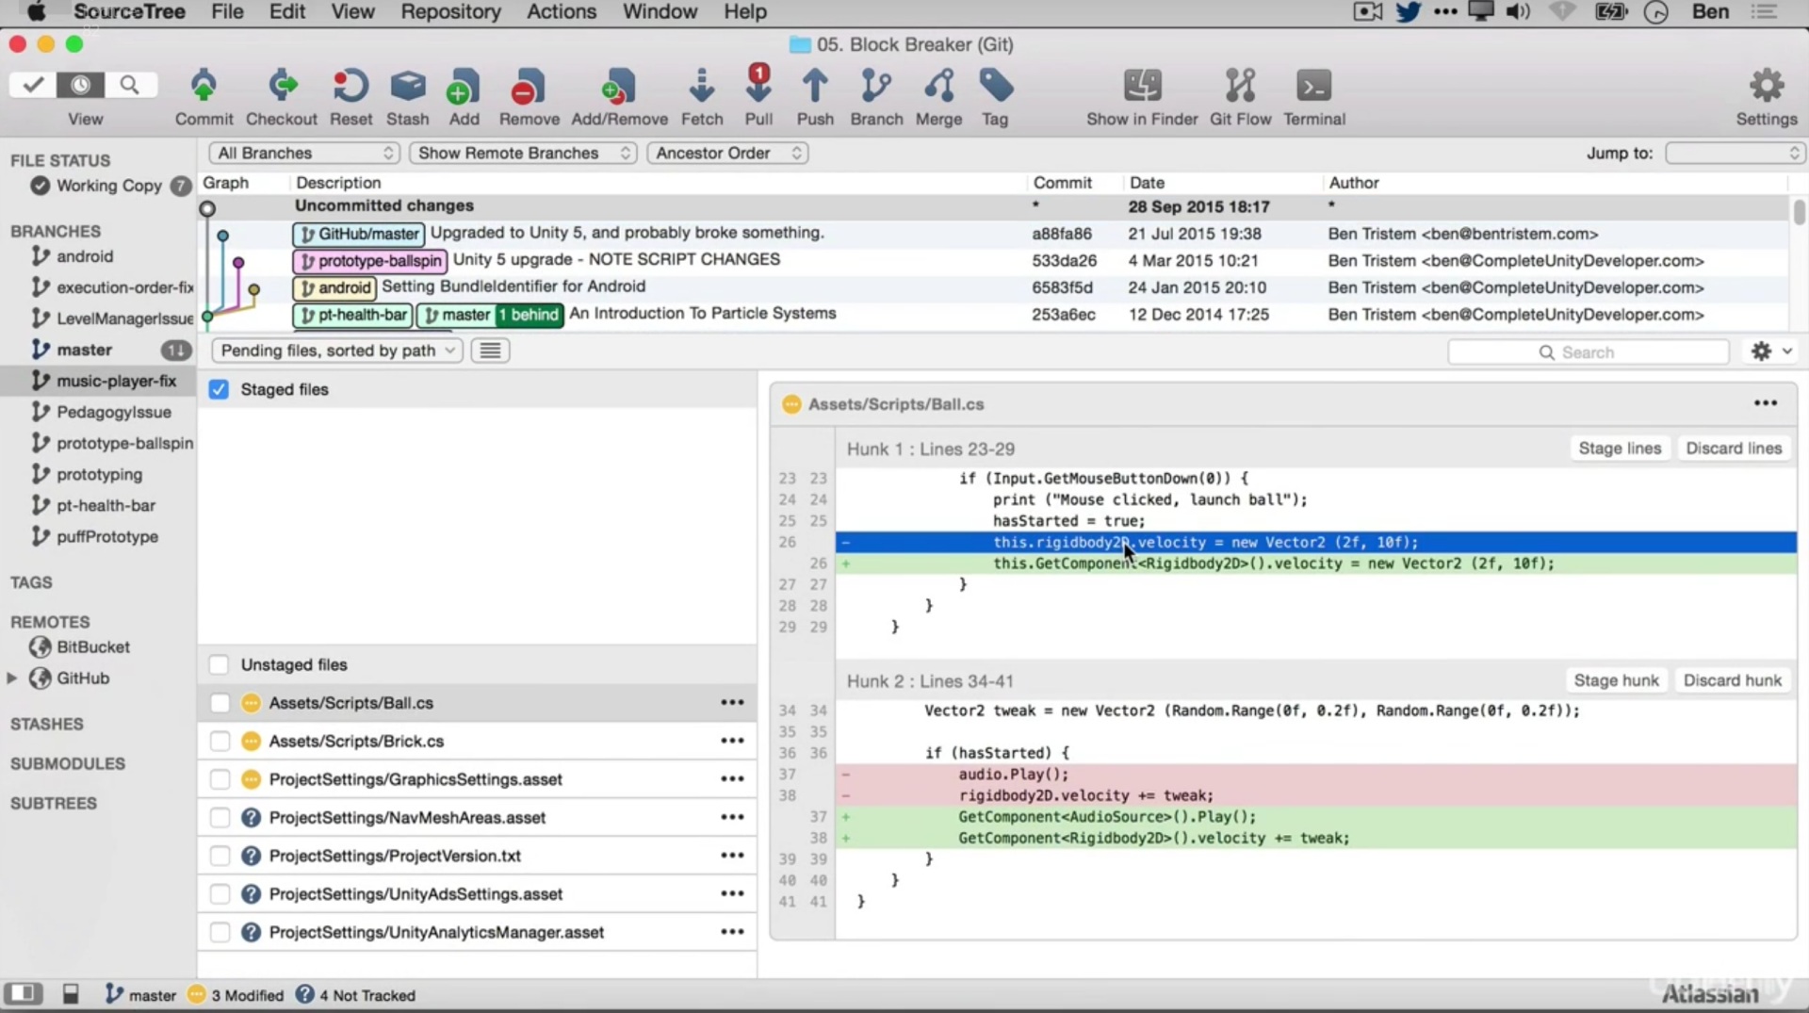Image resolution: width=1809 pixels, height=1013 pixels.
Task: Open the All Branches dropdown
Action: (x=304, y=153)
